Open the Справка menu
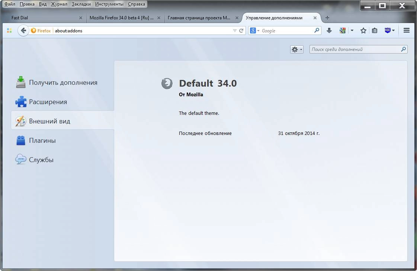 tap(136, 4)
